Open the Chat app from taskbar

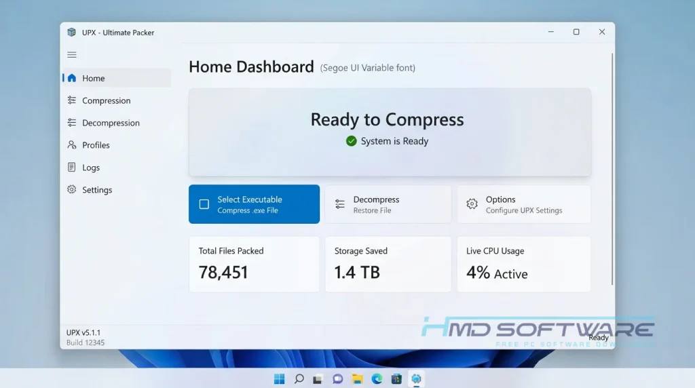[338, 379]
